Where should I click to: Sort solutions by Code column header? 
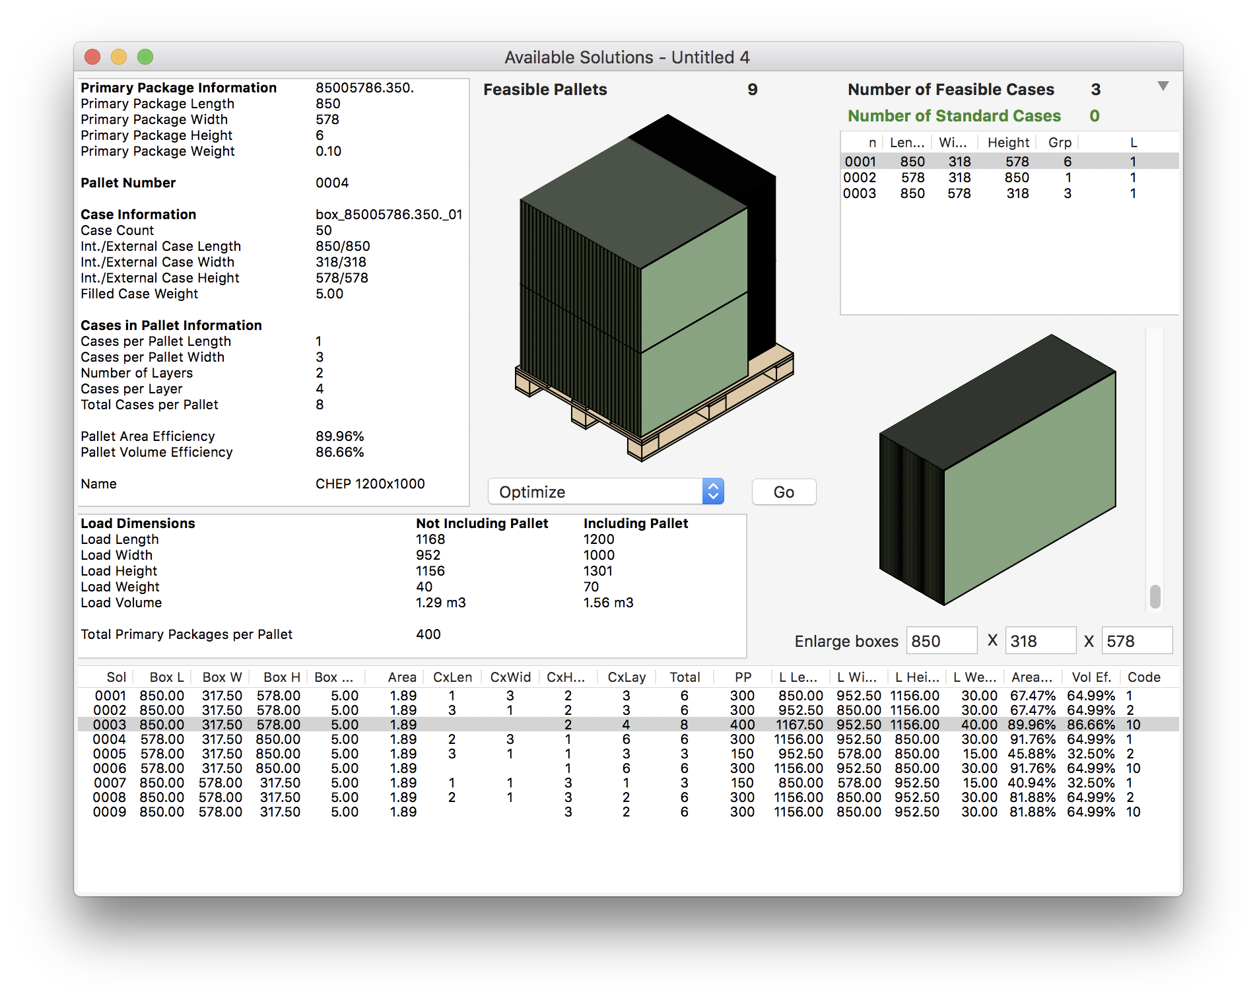[x=1149, y=677]
